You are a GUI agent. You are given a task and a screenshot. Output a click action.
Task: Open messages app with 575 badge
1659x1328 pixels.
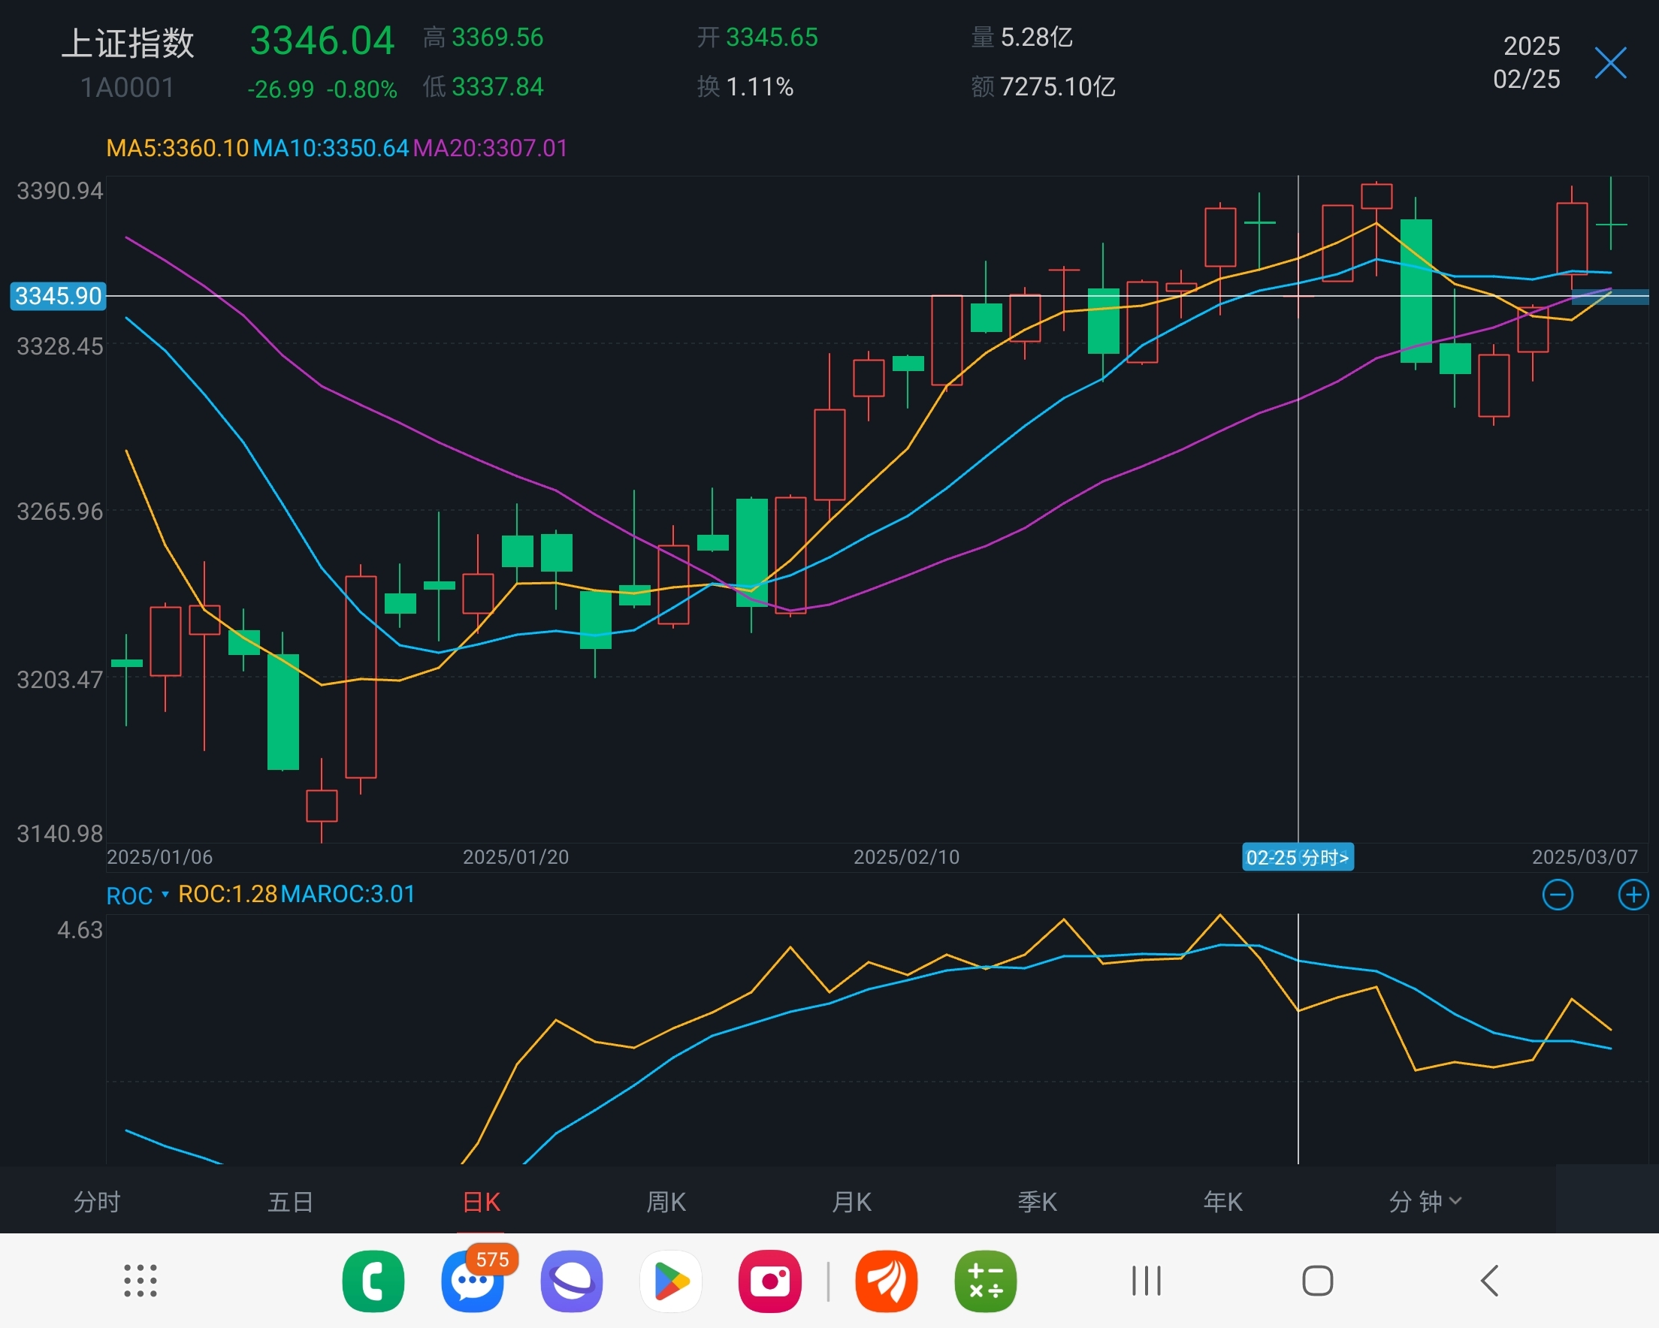coord(473,1281)
